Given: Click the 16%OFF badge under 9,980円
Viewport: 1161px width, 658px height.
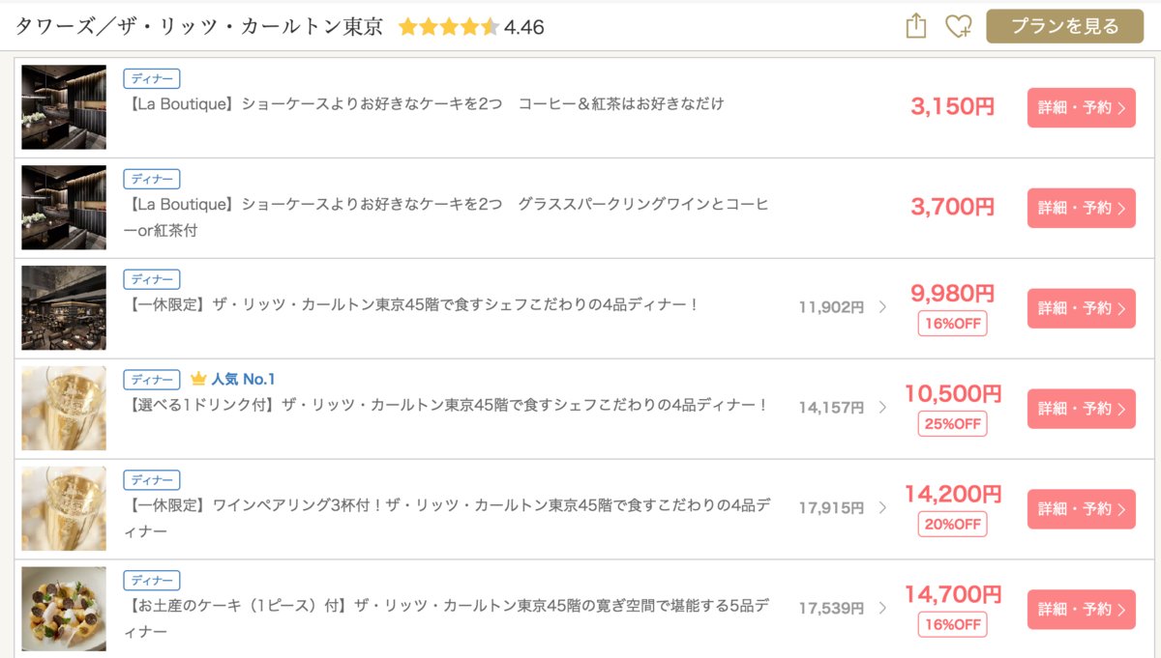Looking at the screenshot, I should (x=953, y=324).
